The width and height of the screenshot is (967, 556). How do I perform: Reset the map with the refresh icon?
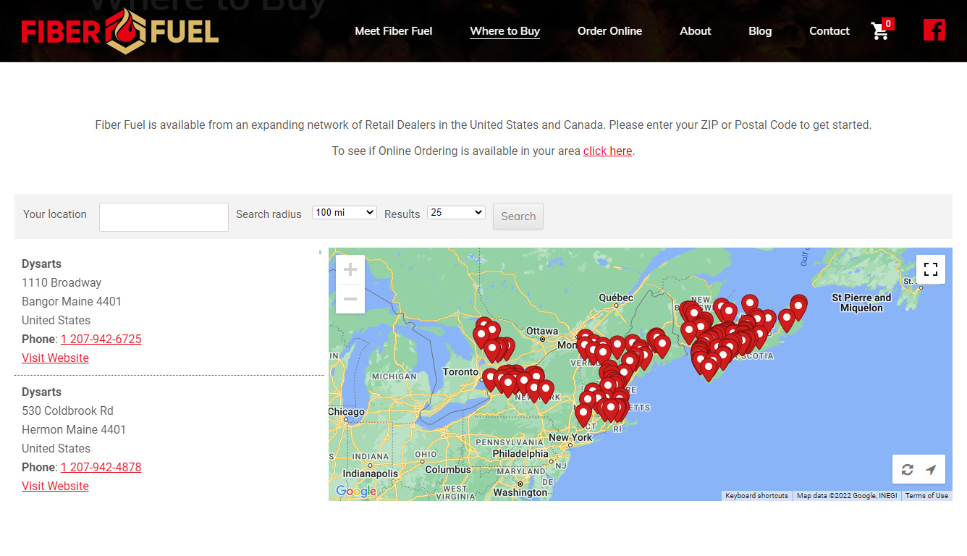[907, 470]
